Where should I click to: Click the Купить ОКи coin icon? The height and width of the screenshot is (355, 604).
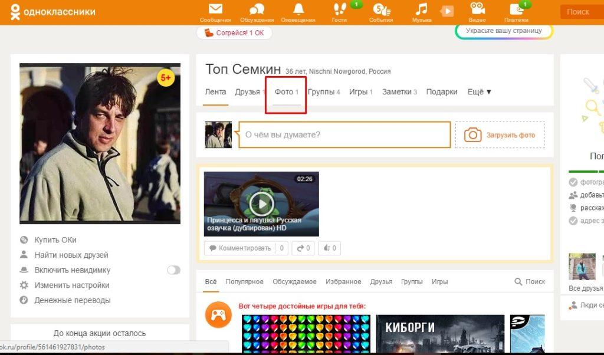[x=24, y=240]
